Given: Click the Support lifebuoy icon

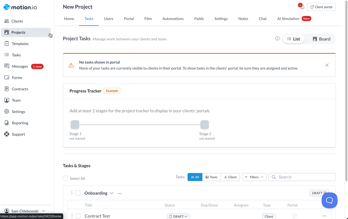Looking at the screenshot, I should coord(7,134).
